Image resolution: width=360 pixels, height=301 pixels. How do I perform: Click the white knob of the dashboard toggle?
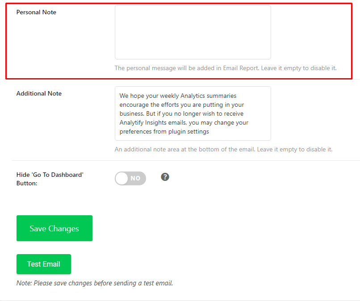(x=121, y=178)
